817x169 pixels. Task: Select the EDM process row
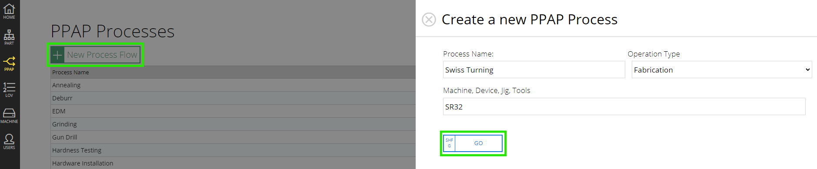[233, 111]
